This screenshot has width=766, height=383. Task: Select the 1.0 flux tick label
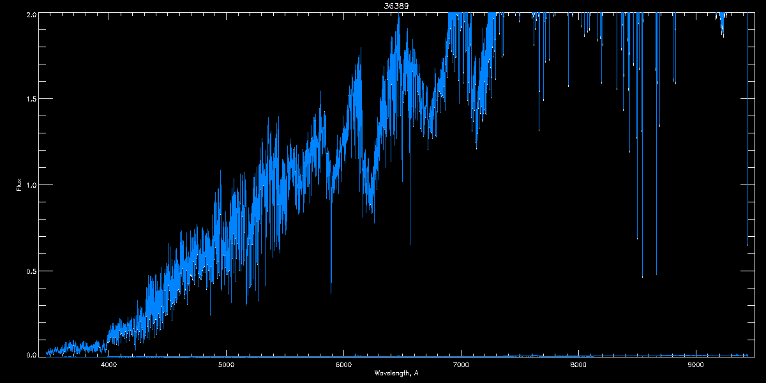click(x=31, y=185)
